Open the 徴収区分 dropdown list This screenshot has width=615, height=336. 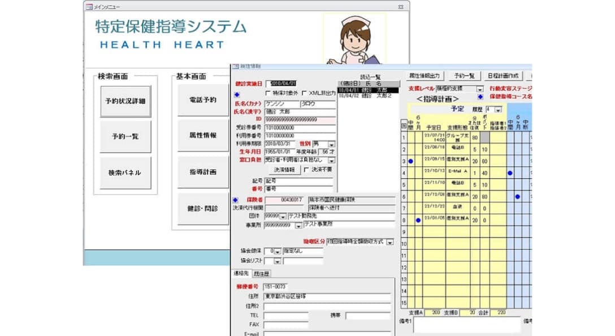(390, 242)
